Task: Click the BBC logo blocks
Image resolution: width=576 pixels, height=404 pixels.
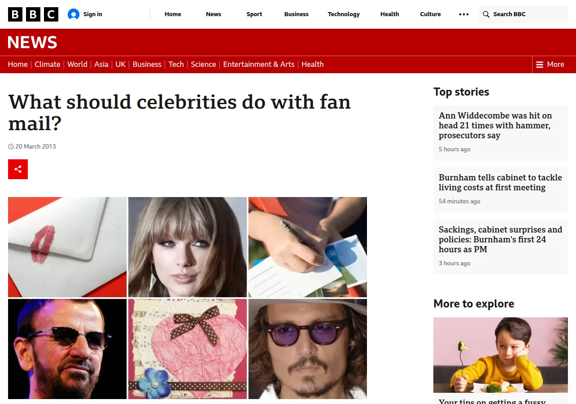Action: point(33,14)
